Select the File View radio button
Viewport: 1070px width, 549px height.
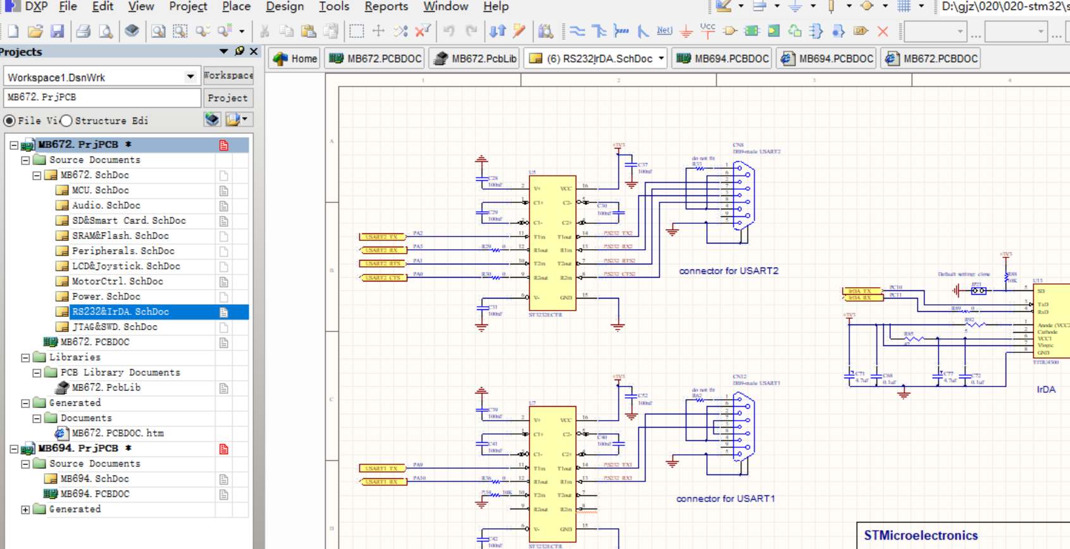[x=9, y=120]
